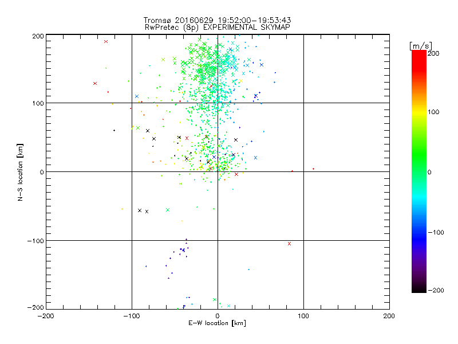Click the yellow band of the velocity colorbar
Screen dimensions: 458x344
[x=419, y=112]
